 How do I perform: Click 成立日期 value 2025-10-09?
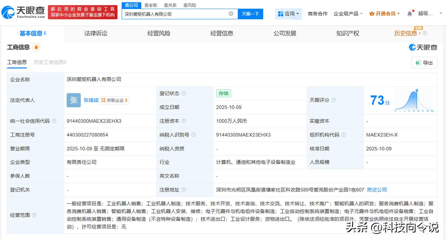tap(229, 107)
